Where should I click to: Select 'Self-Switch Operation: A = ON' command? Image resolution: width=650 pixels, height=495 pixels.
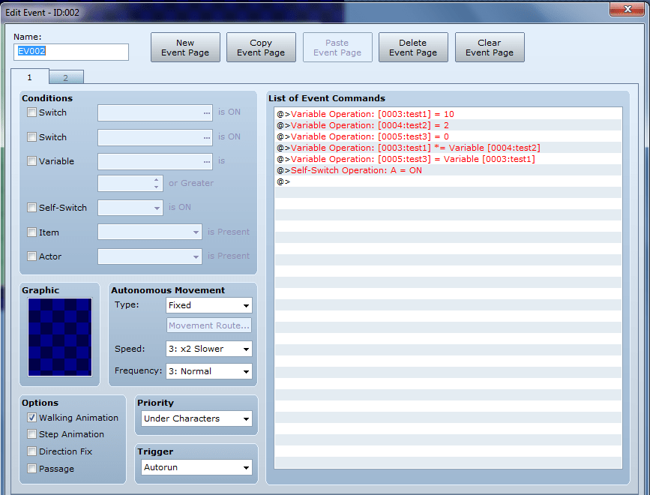(x=448, y=170)
